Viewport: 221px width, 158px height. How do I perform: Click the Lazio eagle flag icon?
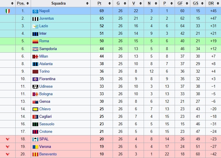tap(35, 26)
